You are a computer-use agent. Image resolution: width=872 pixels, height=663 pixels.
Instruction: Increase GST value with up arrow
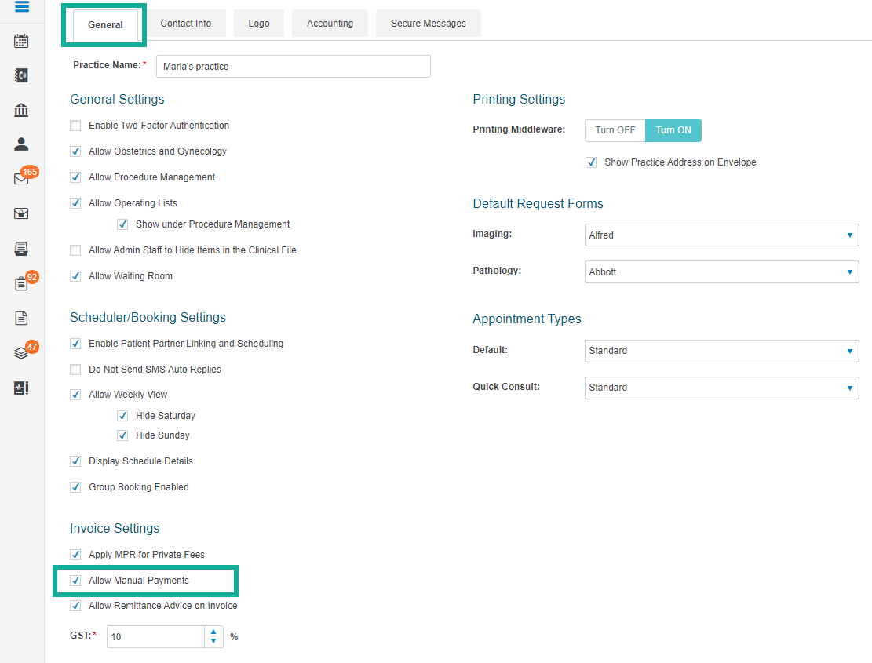pyautogui.click(x=213, y=632)
